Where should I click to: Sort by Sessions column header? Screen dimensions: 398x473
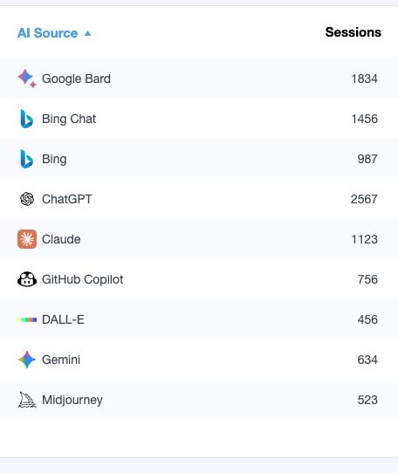tap(353, 32)
